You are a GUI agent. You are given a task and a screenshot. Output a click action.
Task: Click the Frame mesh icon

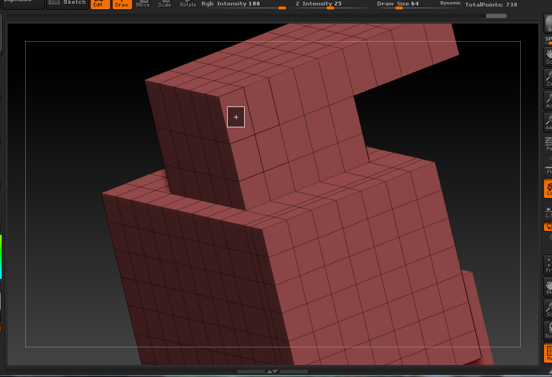[548, 265]
